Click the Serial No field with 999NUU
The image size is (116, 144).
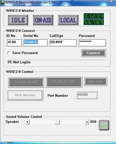[35, 42]
